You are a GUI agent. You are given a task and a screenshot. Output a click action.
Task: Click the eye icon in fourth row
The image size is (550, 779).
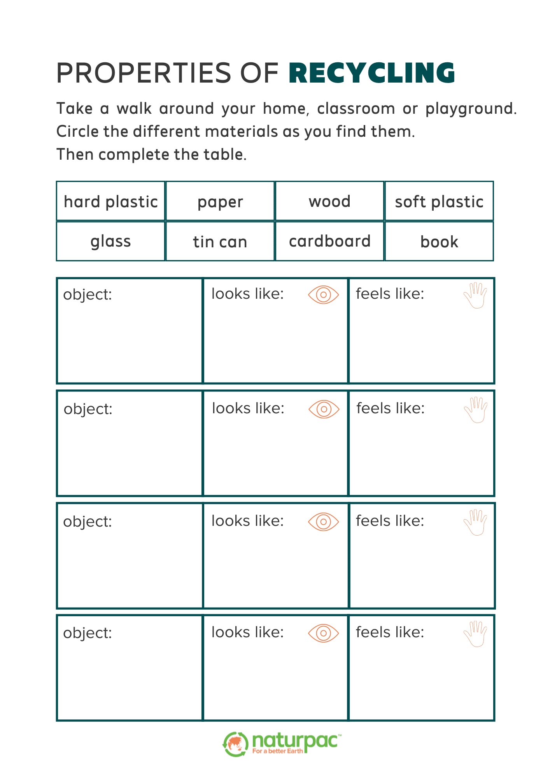pyautogui.click(x=323, y=633)
